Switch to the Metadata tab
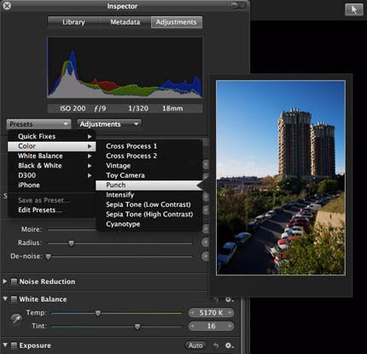The height and width of the screenshot is (354, 367). click(x=125, y=22)
